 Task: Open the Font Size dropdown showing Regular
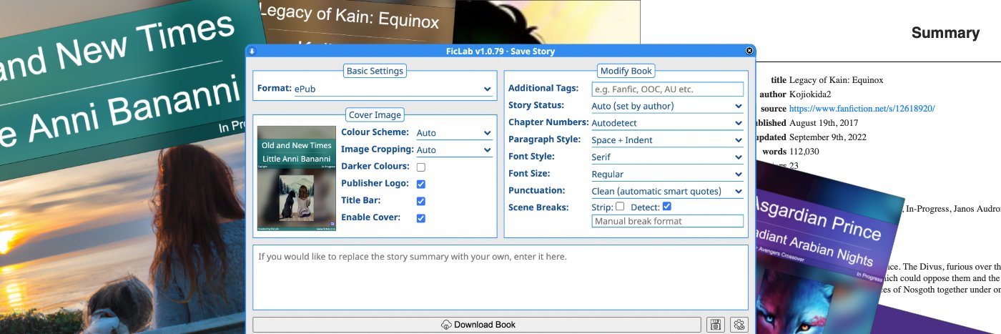point(668,174)
